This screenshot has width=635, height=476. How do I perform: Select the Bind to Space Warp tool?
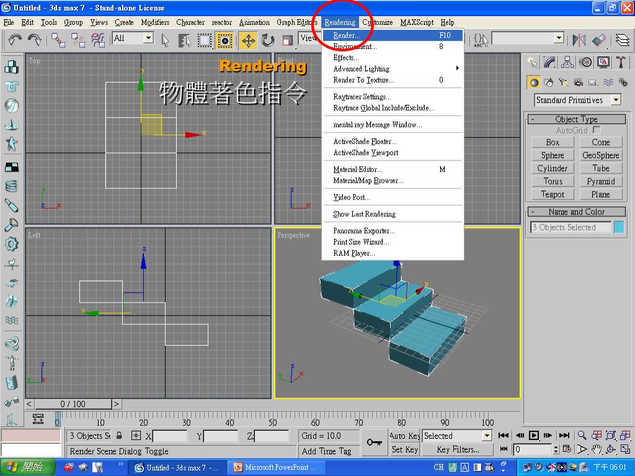pos(97,40)
